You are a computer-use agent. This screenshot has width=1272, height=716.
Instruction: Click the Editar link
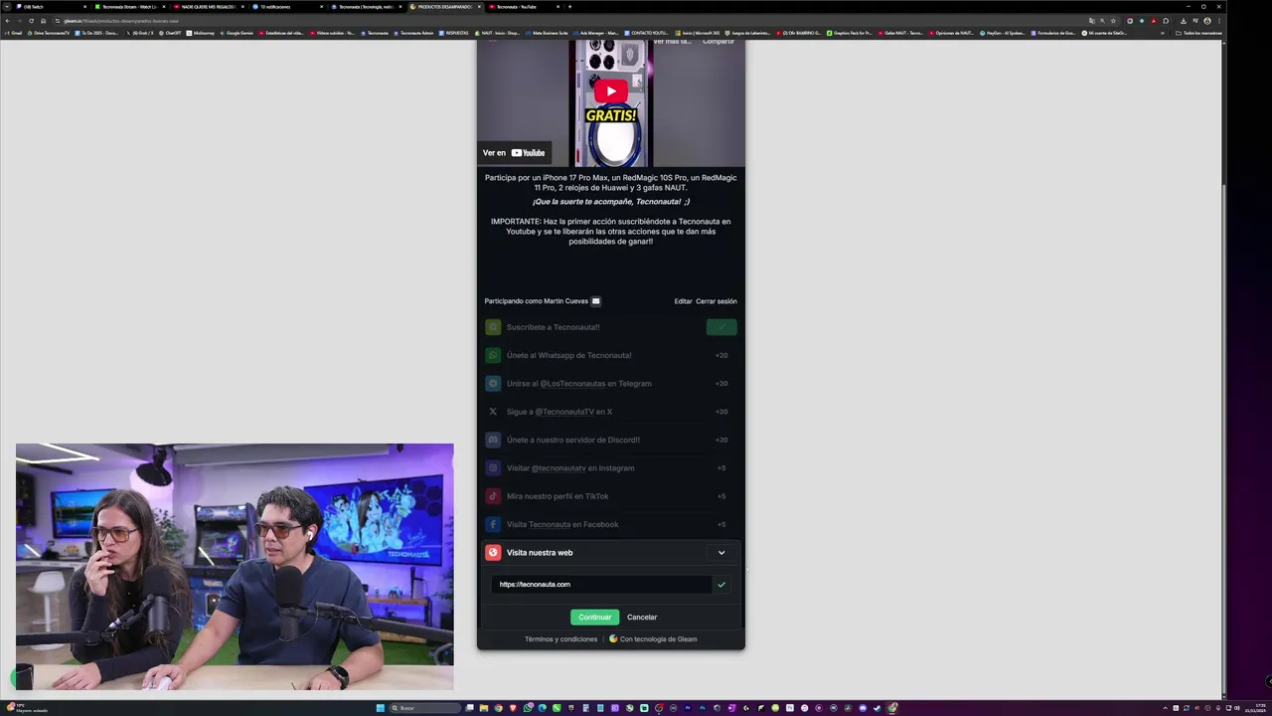[683, 301]
